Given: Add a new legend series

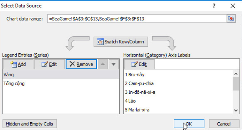Looking at the screenshot, I should click(x=18, y=64).
